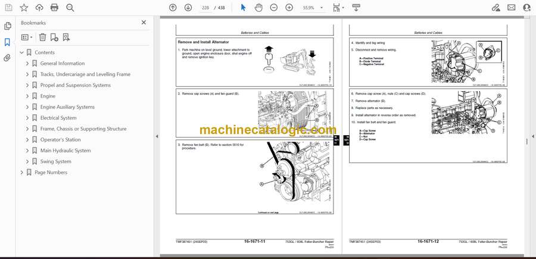The image size is (536, 259).
Task: Delete the selected bookmark with trash icon
Action: [x=42, y=38]
